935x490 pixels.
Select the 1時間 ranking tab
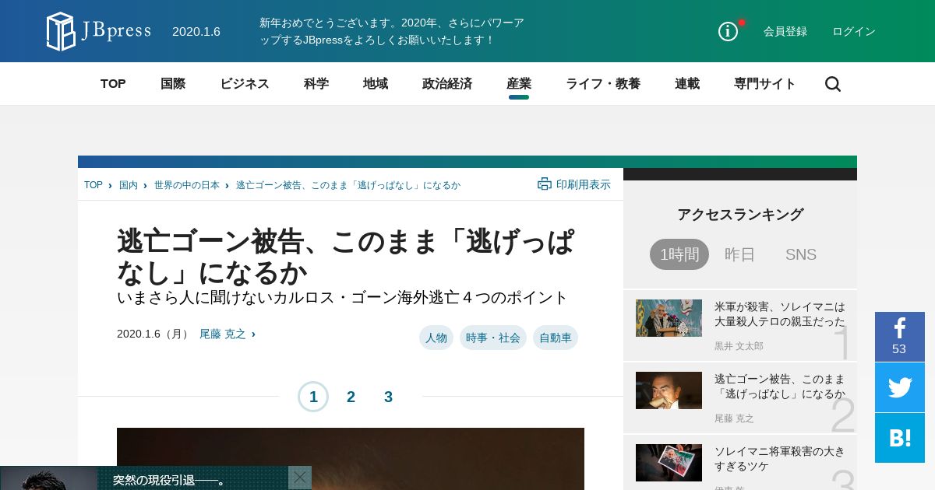tap(679, 254)
